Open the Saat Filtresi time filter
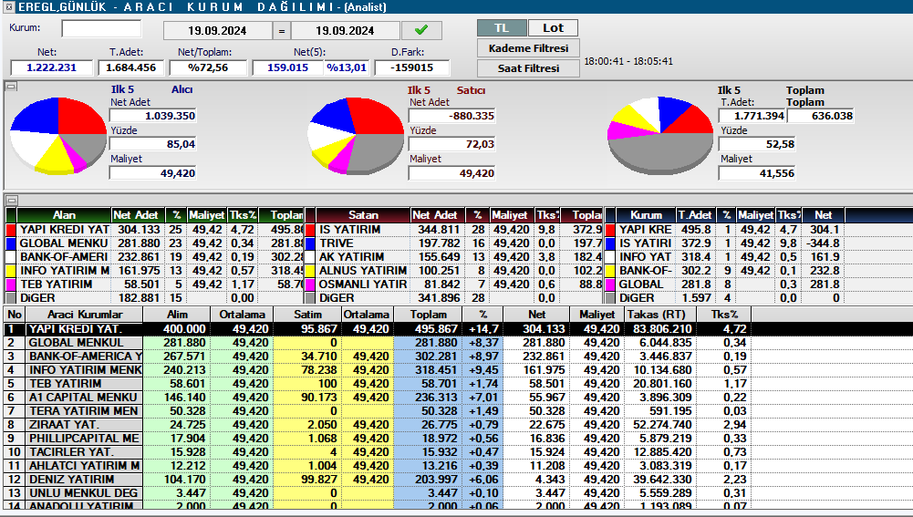The image size is (913, 517). [528, 68]
